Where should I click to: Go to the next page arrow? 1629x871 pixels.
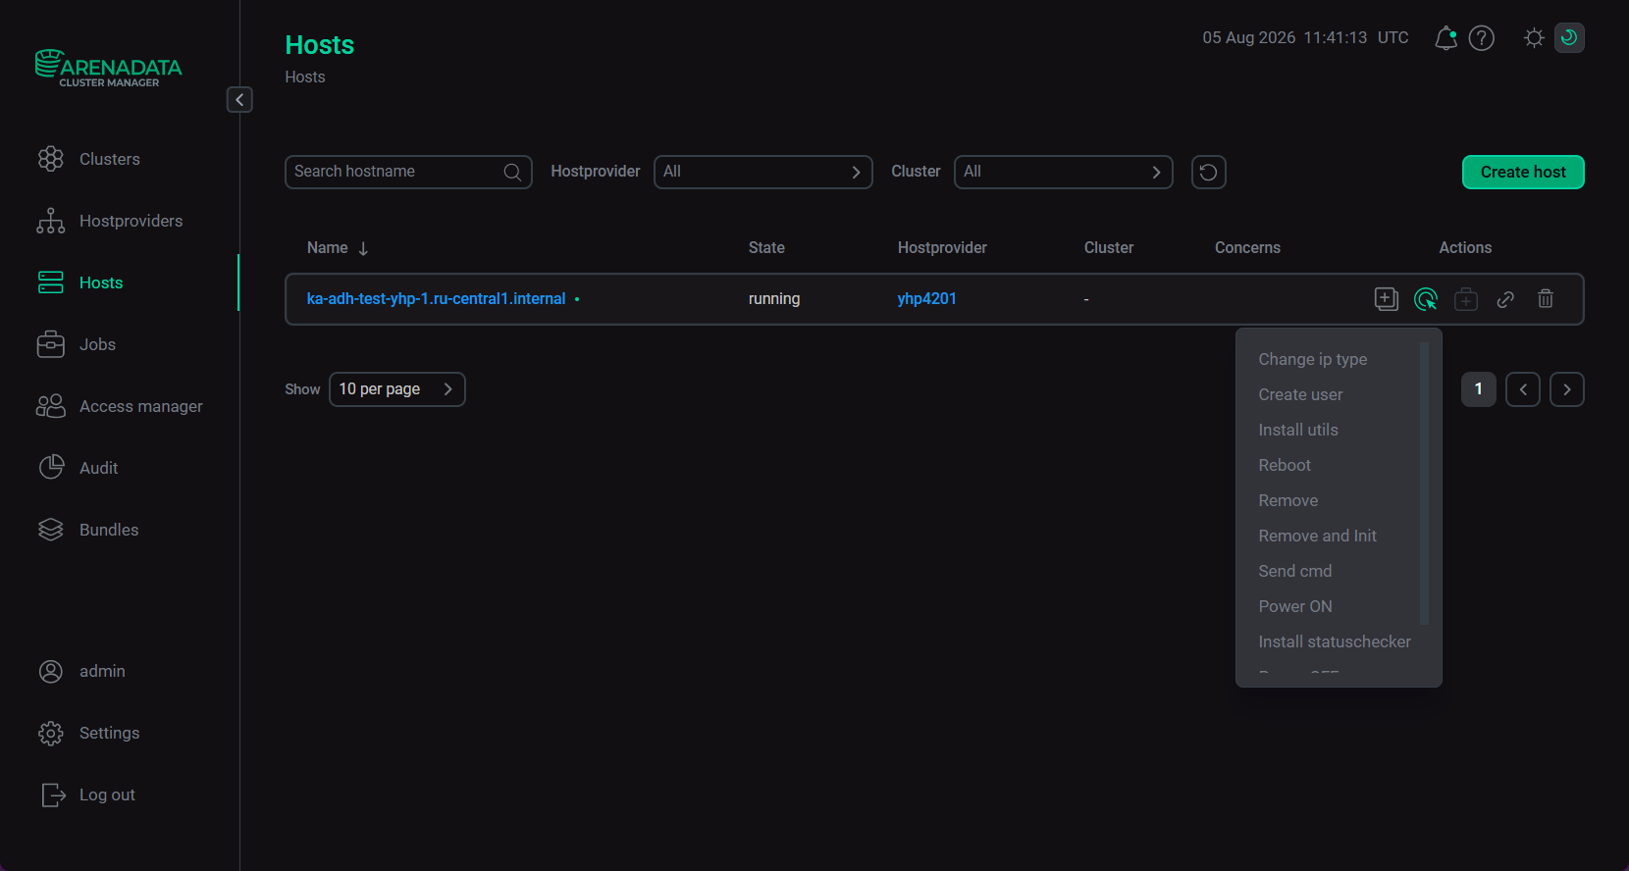(1567, 389)
